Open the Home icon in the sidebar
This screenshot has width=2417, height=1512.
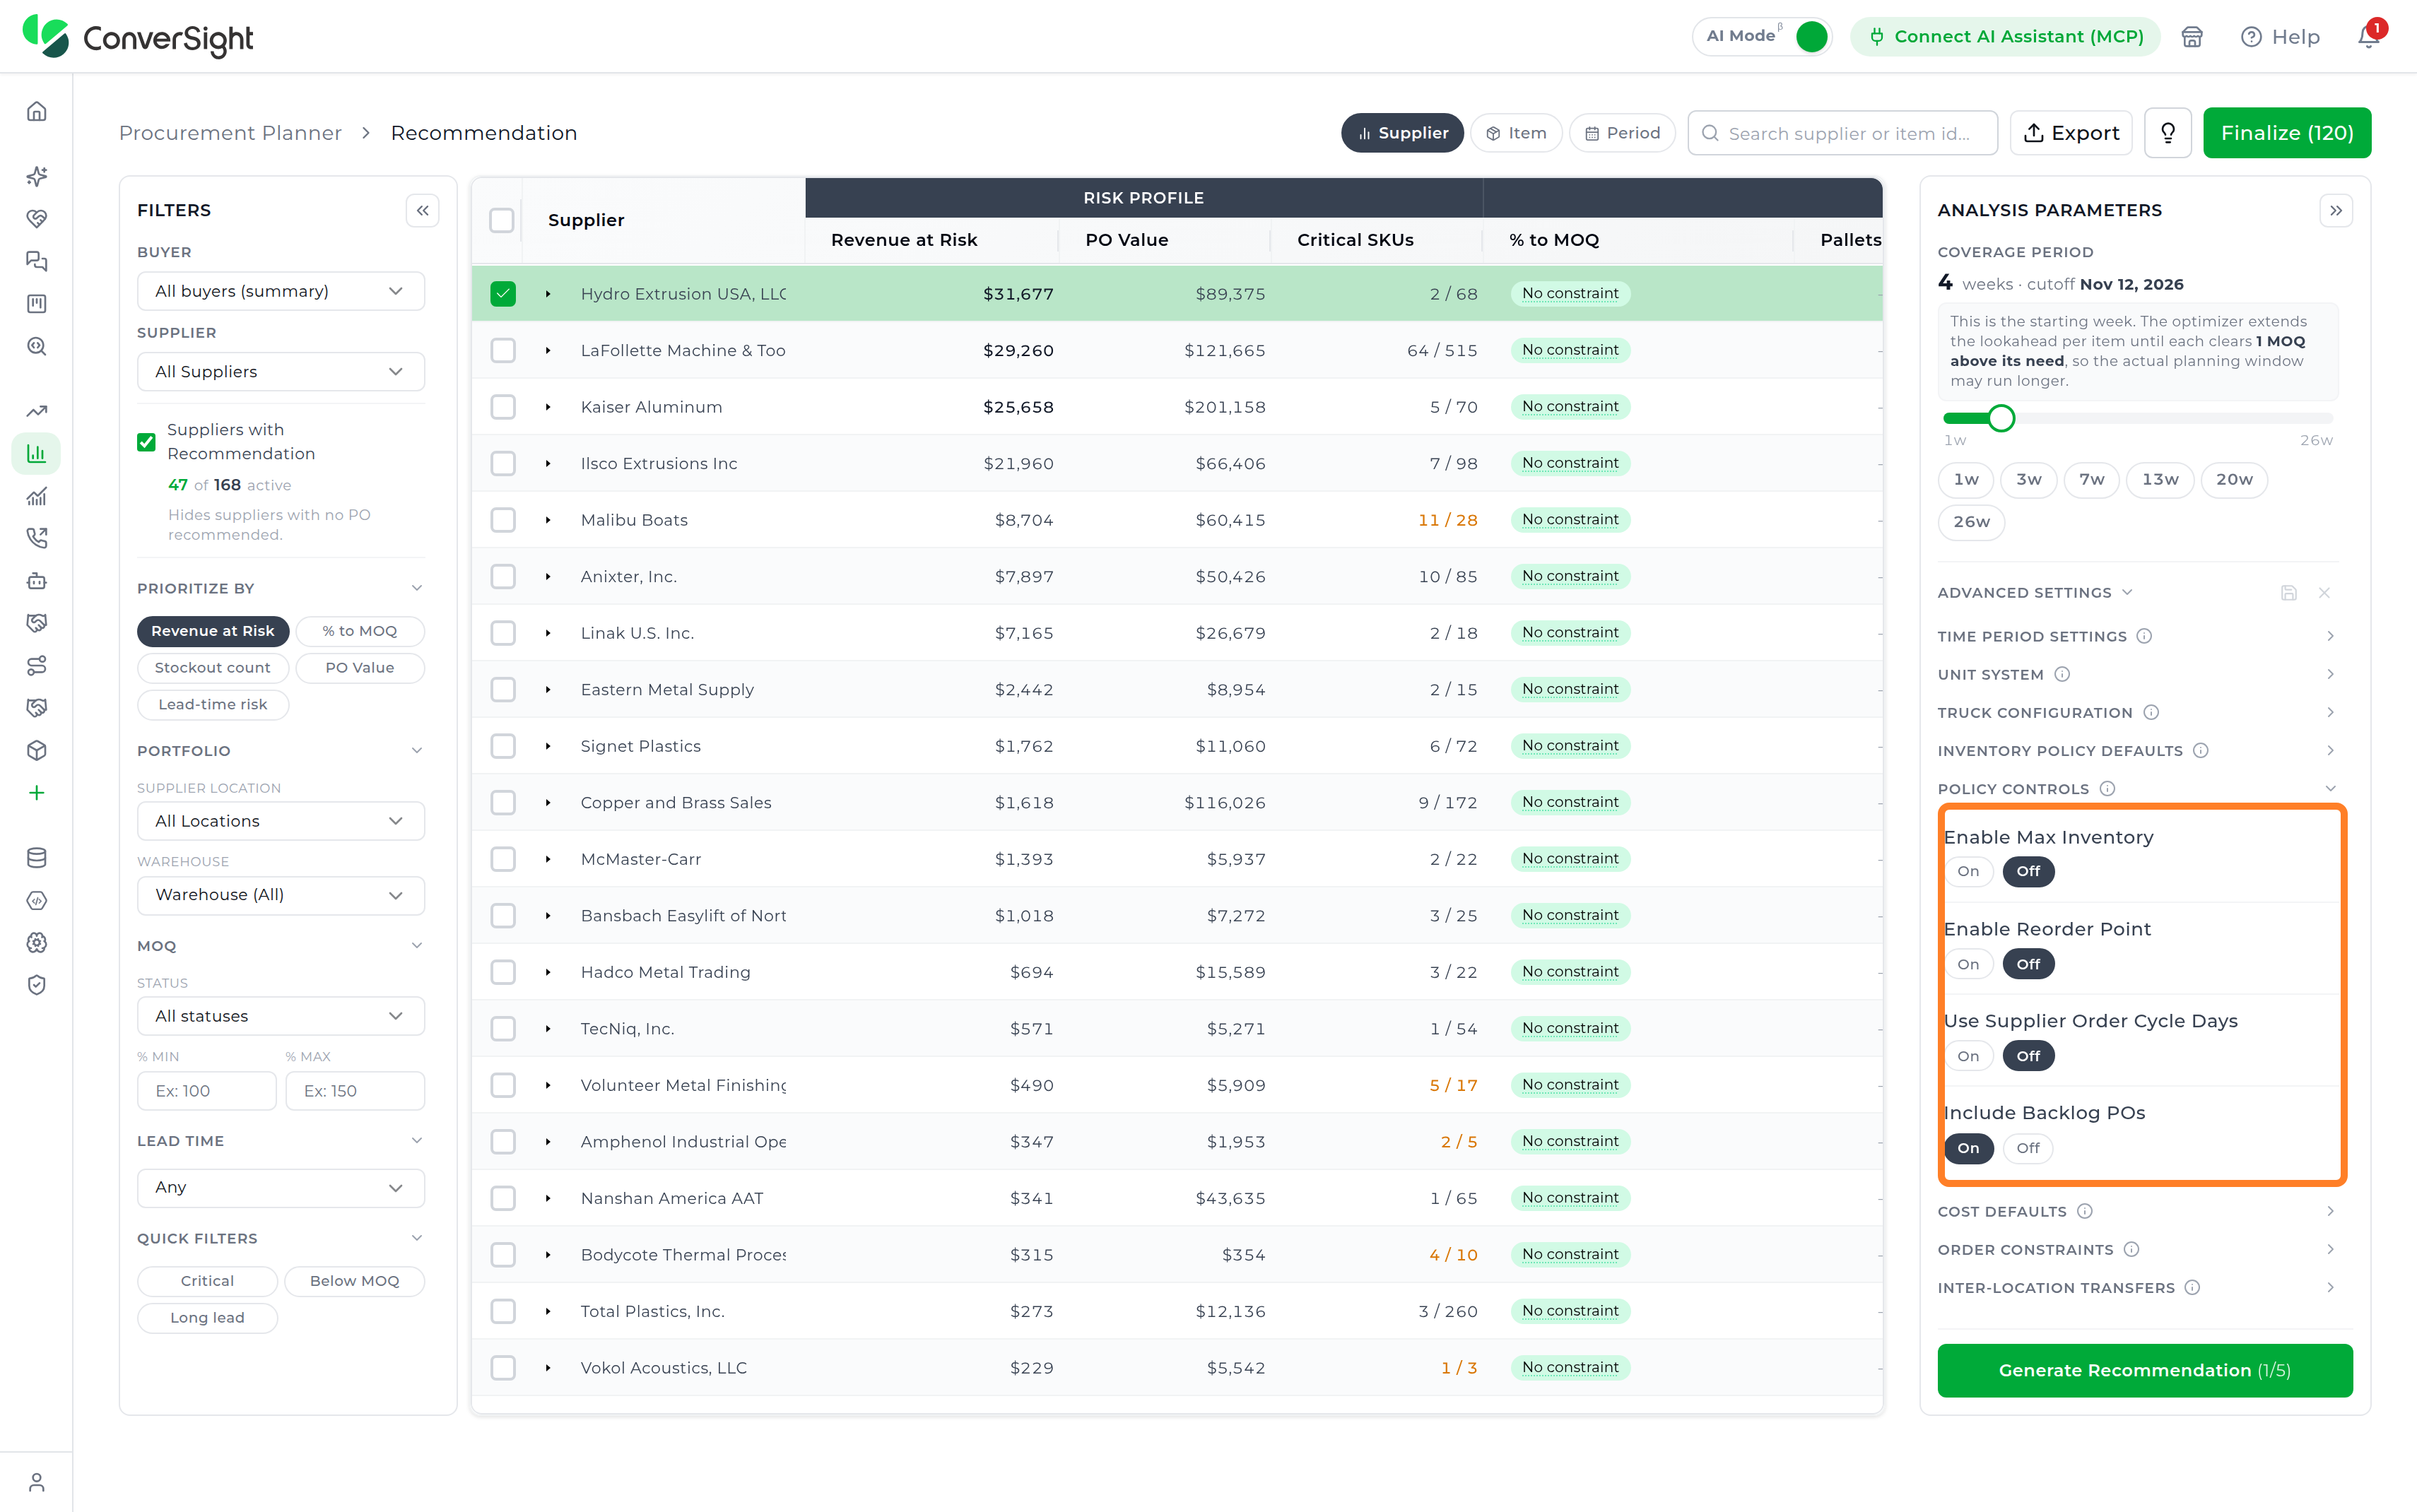pyautogui.click(x=37, y=112)
